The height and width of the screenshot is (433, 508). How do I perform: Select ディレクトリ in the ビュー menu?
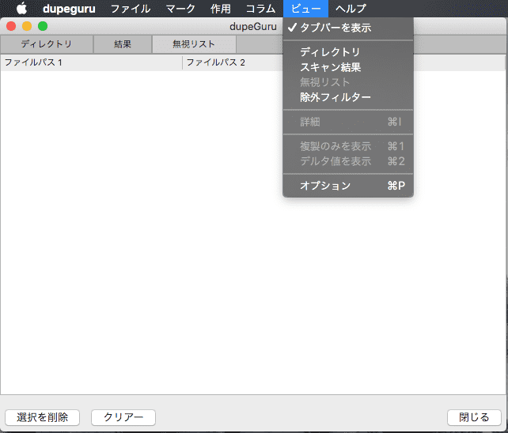[x=330, y=52]
